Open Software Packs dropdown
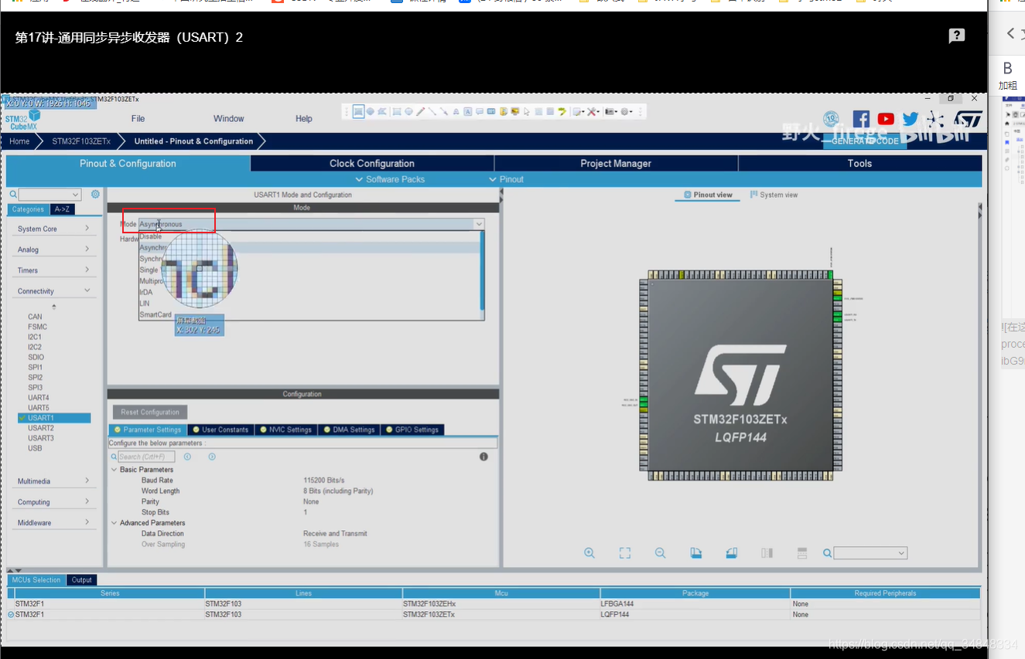This screenshot has width=1025, height=659. click(390, 179)
